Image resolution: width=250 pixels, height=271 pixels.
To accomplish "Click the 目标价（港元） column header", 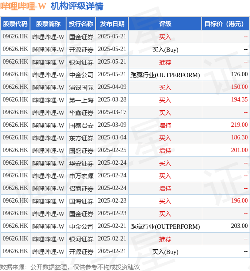I will tap(226, 24).
